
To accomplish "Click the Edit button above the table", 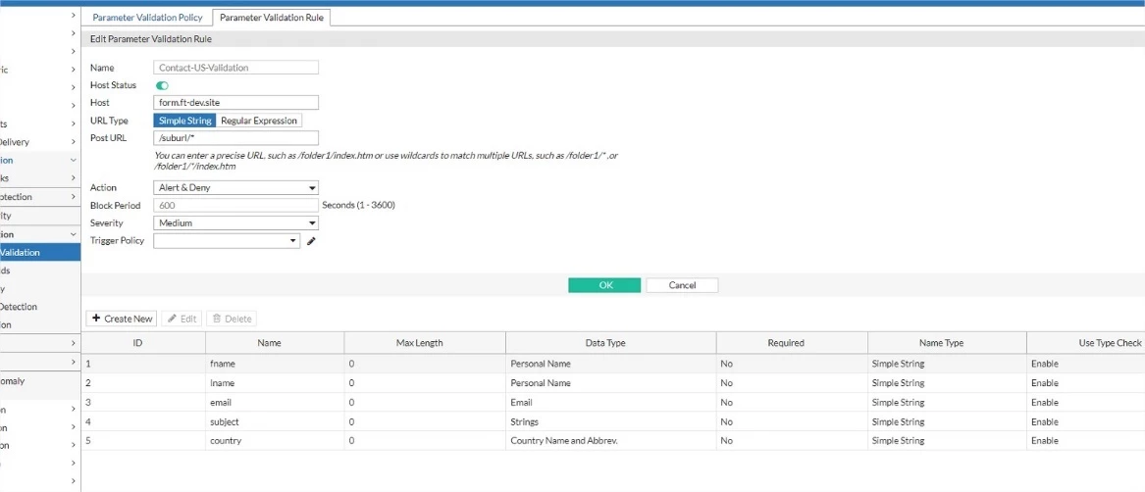I will (182, 319).
